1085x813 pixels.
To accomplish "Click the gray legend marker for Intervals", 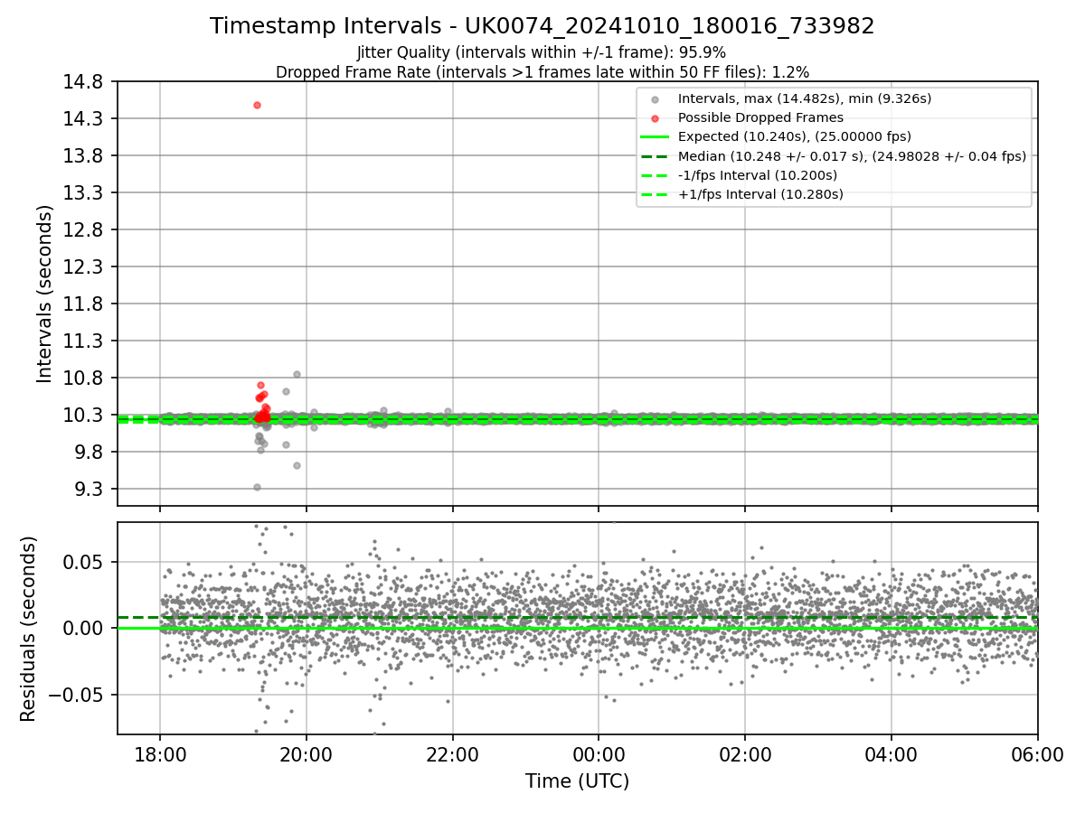I will [655, 99].
